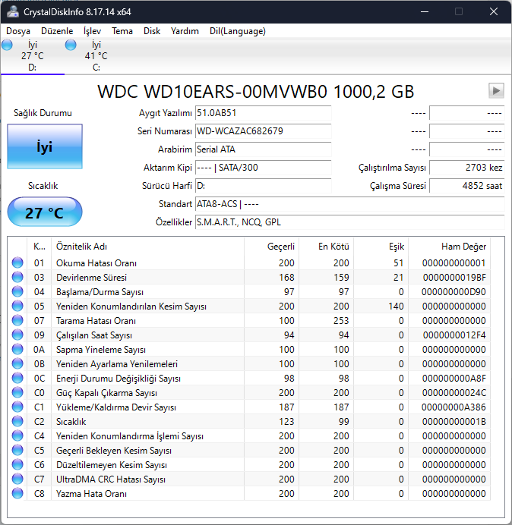Open the Dosya menu
This screenshot has width=512, height=525.
tap(18, 31)
